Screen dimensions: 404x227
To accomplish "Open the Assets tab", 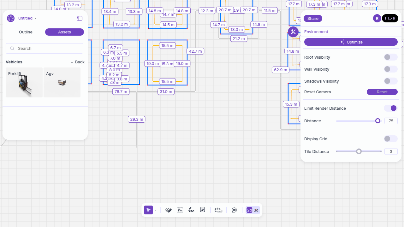I will coord(64,32).
